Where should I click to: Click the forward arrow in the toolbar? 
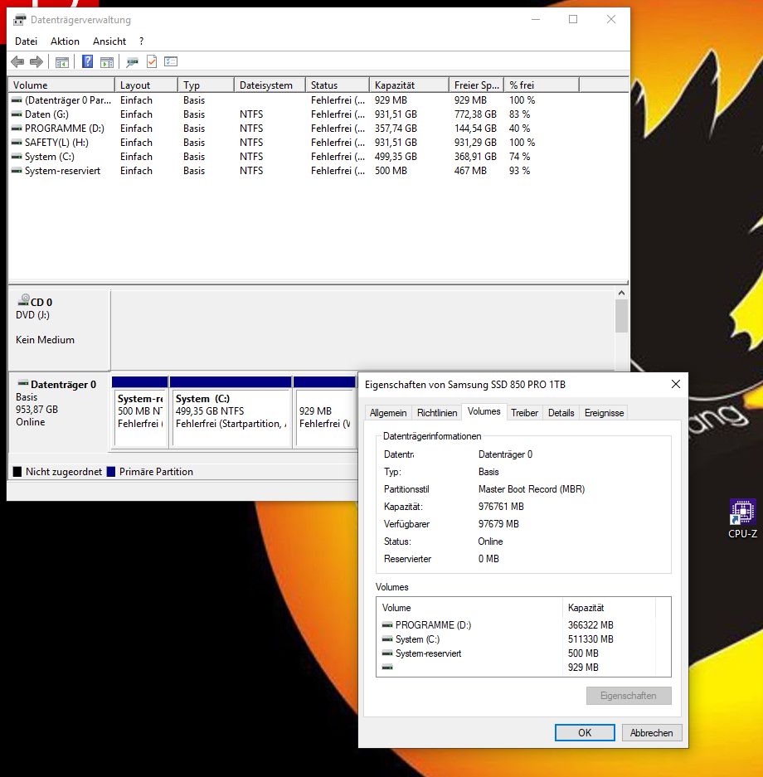tap(36, 62)
